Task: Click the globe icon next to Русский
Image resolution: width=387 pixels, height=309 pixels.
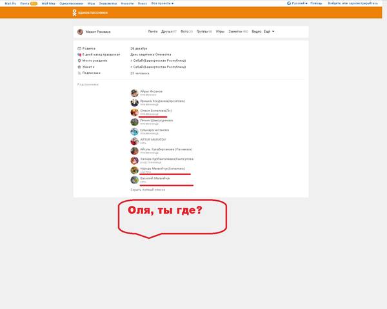Action: (289, 3)
